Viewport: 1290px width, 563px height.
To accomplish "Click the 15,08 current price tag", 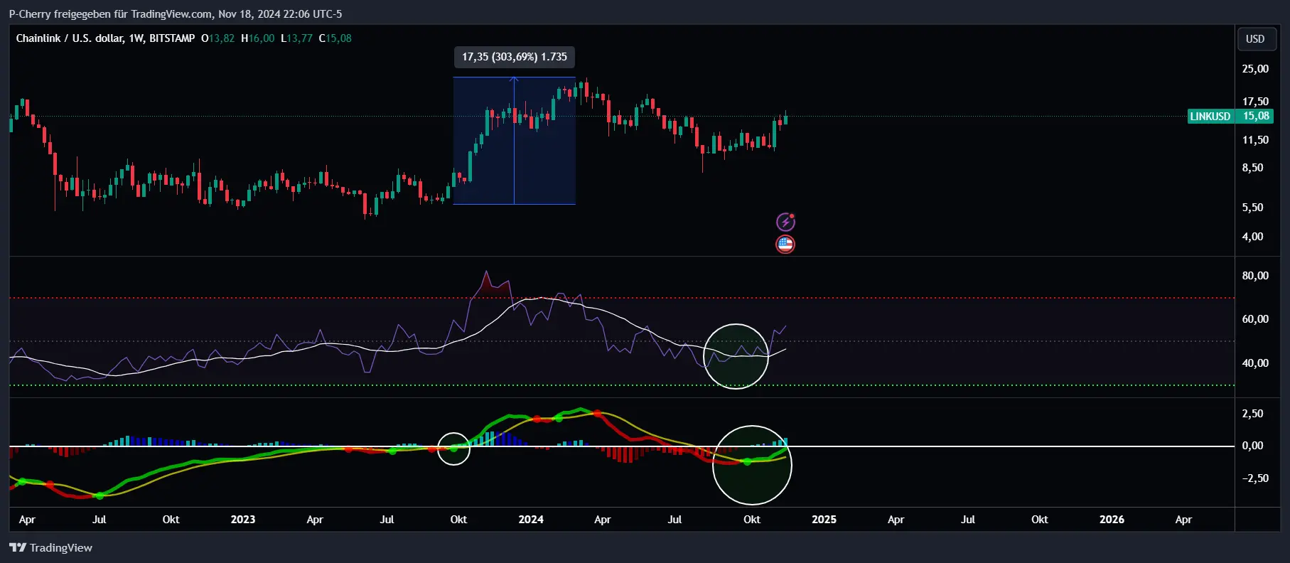I will coord(1255,116).
